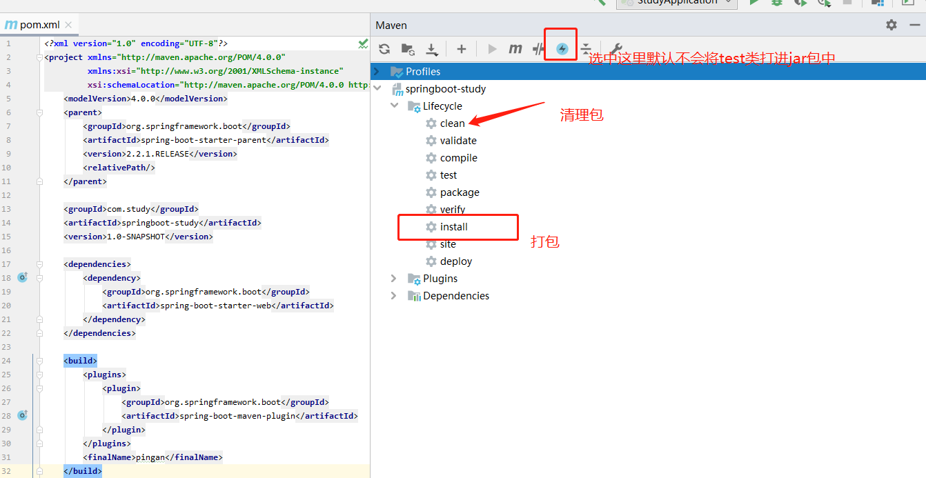Collapse the Lifecycle node

[394, 106]
